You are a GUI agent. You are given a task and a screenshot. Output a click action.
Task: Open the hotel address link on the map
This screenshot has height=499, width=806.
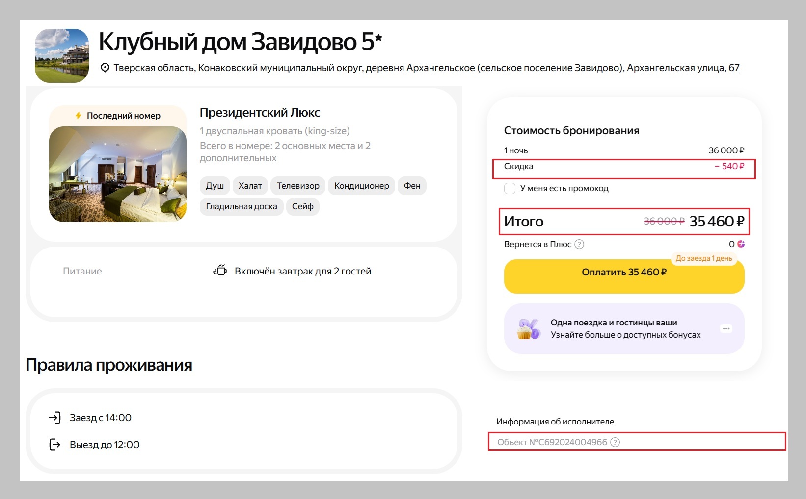click(x=426, y=68)
